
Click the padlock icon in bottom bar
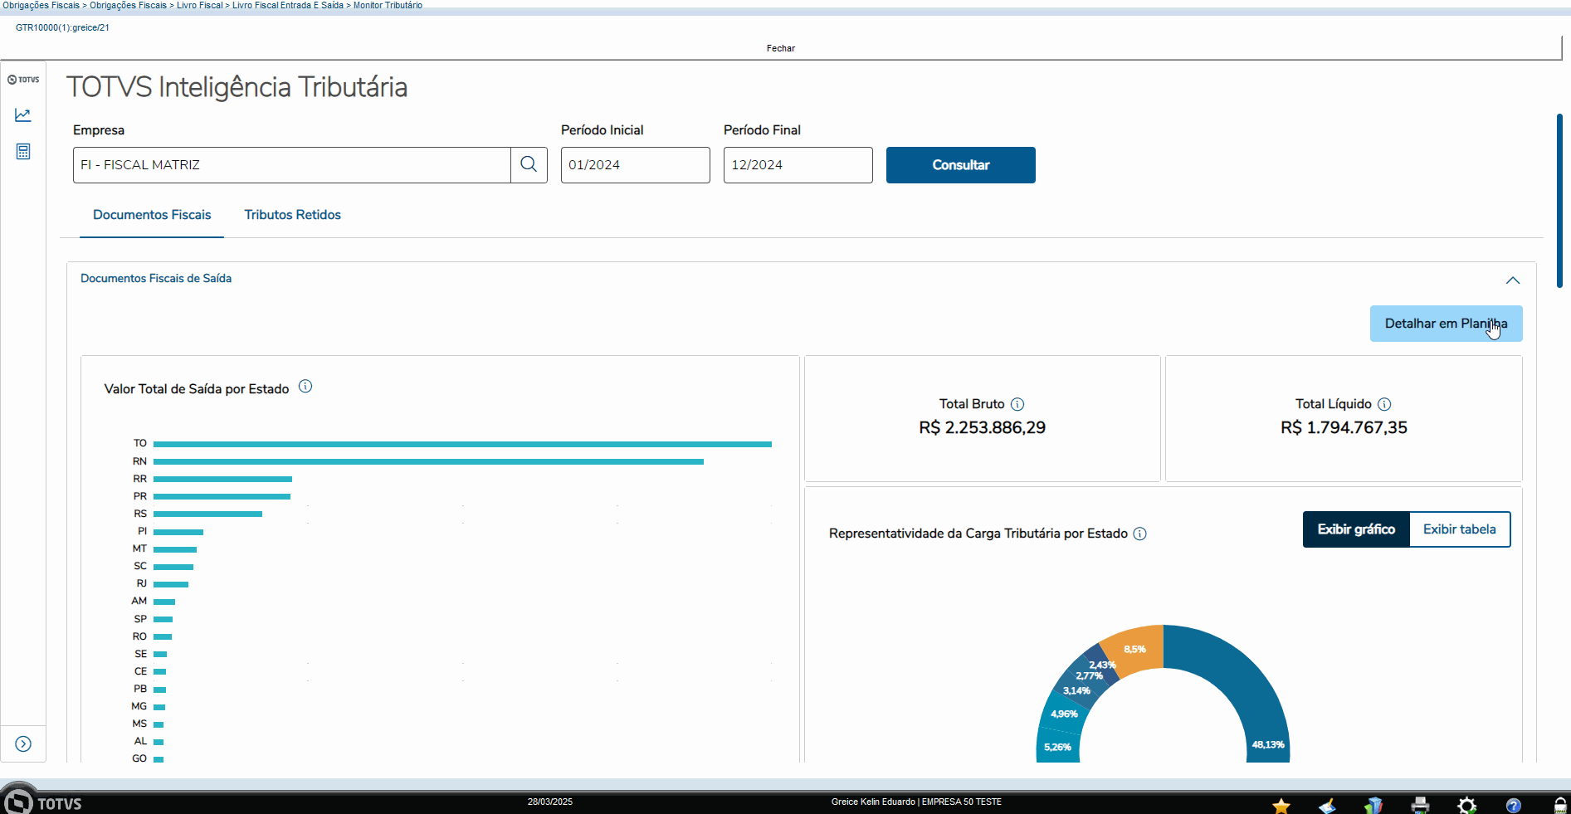1560,805
